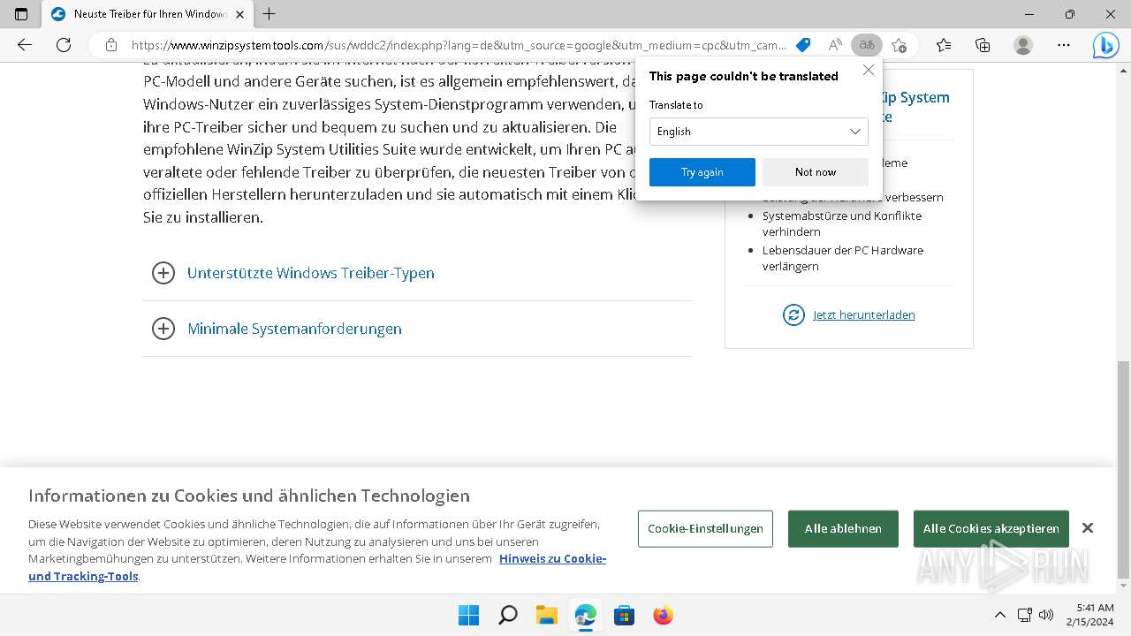Image resolution: width=1131 pixels, height=636 pixels.
Task: Open the Read aloud icon
Action: point(835,45)
